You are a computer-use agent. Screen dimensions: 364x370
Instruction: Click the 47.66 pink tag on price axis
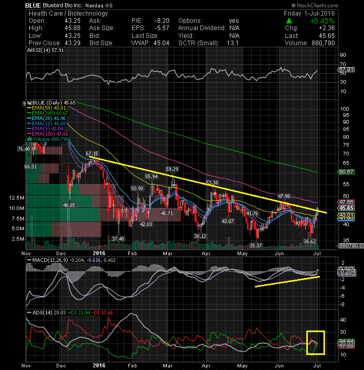(x=346, y=202)
